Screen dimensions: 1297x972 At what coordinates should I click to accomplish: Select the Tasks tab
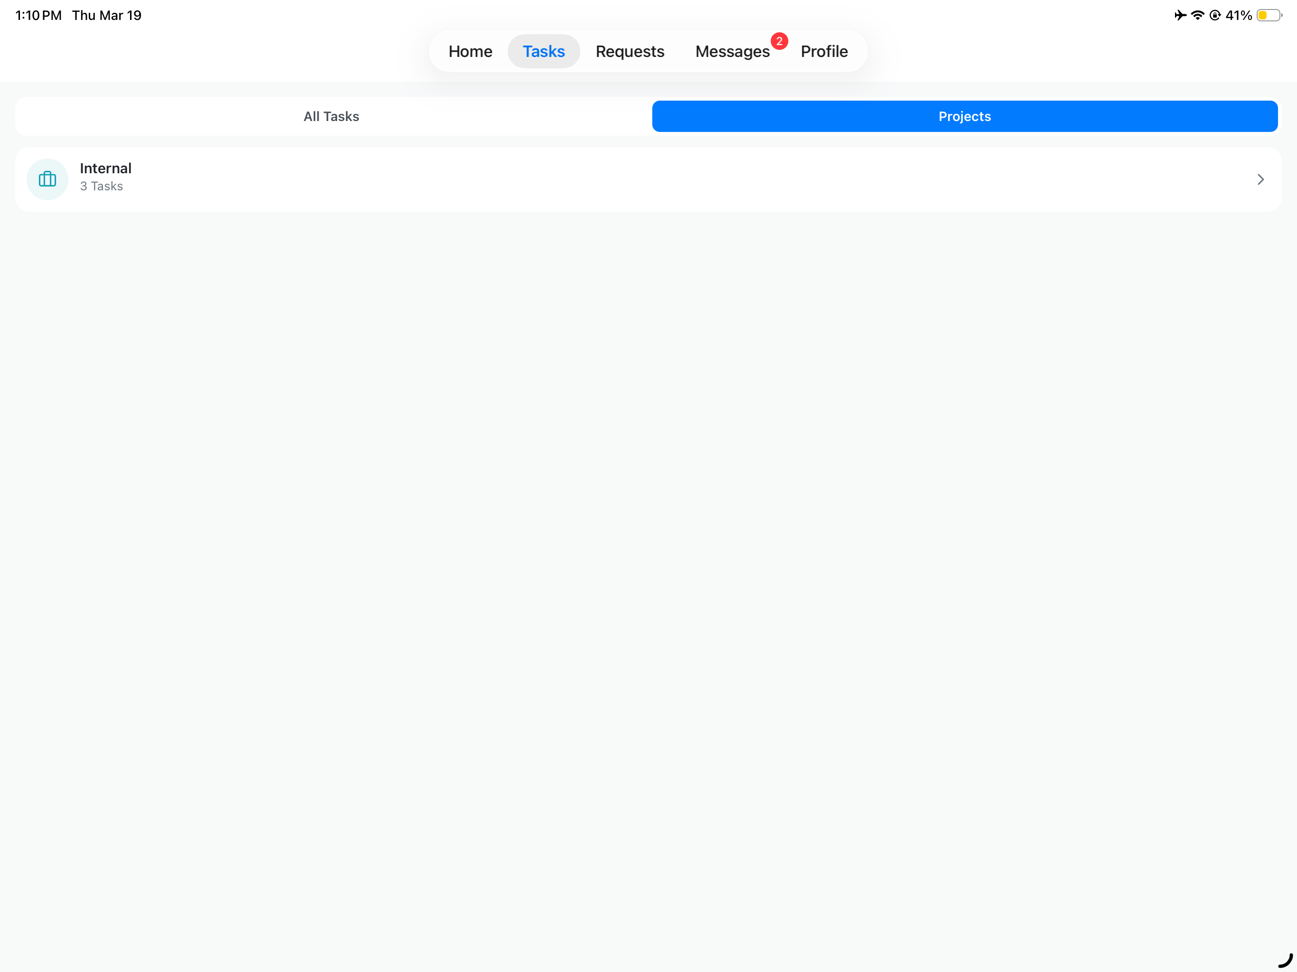(544, 52)
